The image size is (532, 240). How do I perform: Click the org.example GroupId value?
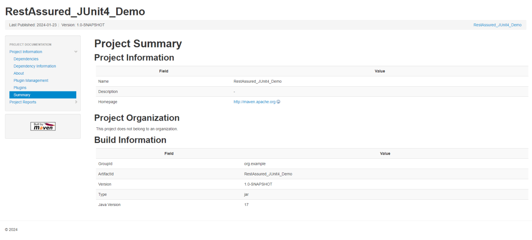(255, 164)
